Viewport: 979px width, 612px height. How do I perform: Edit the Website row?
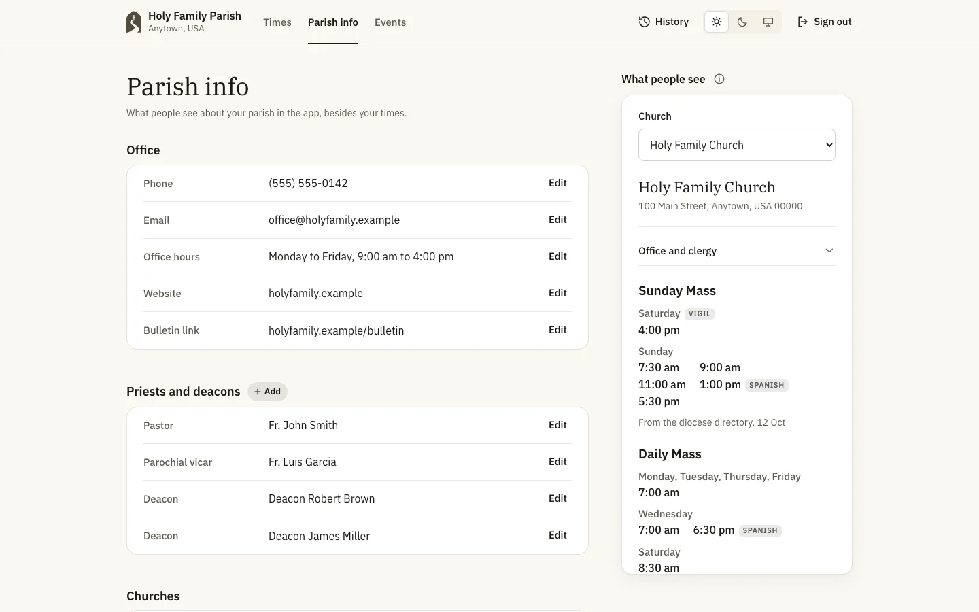pos(557,293)
